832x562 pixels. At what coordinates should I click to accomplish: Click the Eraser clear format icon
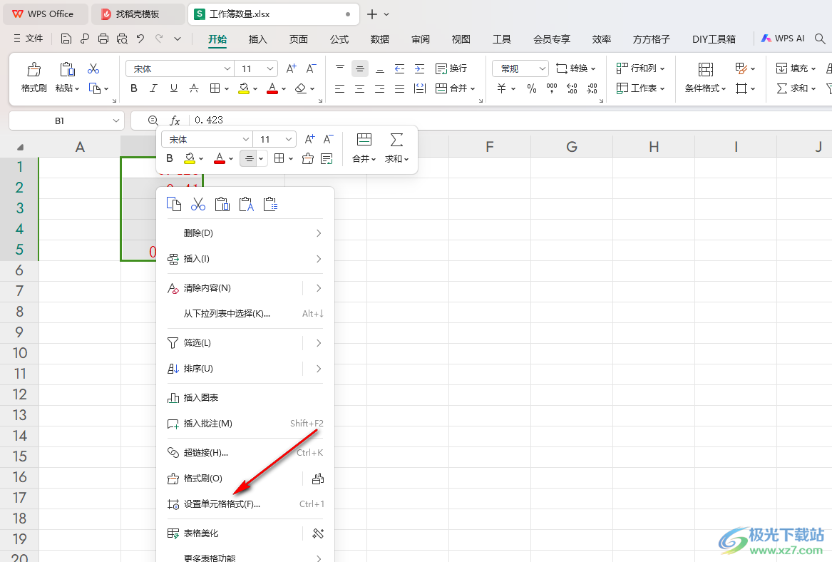[301, 88]
